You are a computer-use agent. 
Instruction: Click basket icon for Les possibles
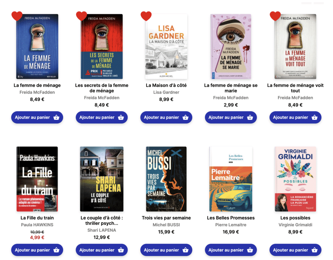(314, 250)
